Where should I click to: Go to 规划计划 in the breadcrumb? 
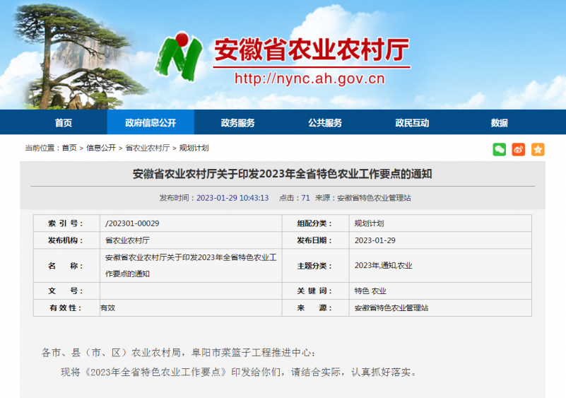194,148
